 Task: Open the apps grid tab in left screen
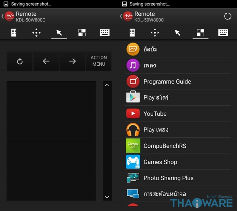click(82, 33)
